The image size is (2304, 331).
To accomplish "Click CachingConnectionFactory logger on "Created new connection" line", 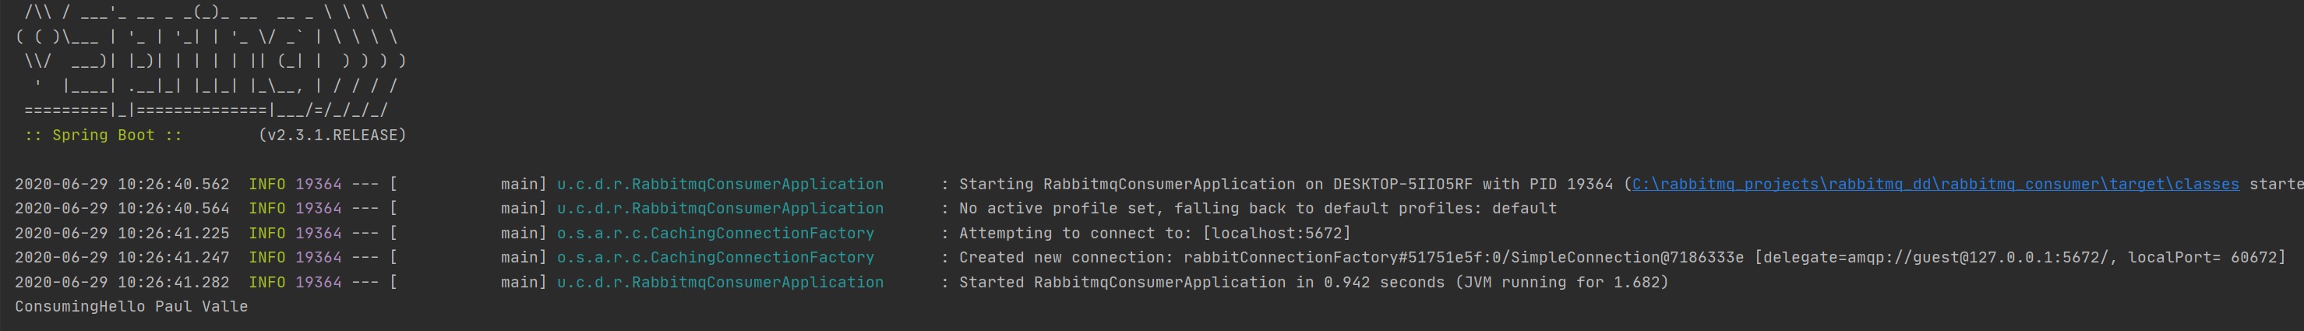I will pyautogui.click(x=714, y=258).
